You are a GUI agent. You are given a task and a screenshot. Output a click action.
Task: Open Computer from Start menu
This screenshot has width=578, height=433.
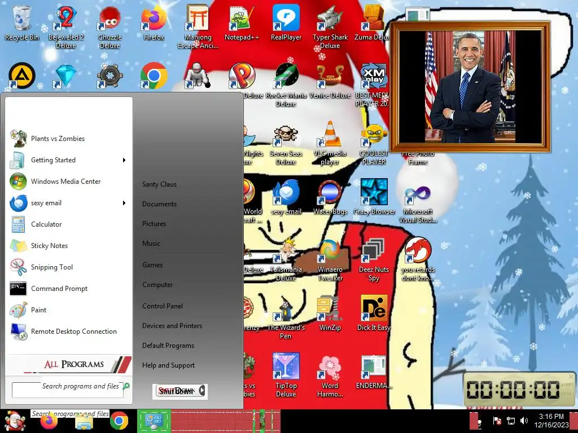(x=157, y=285)
